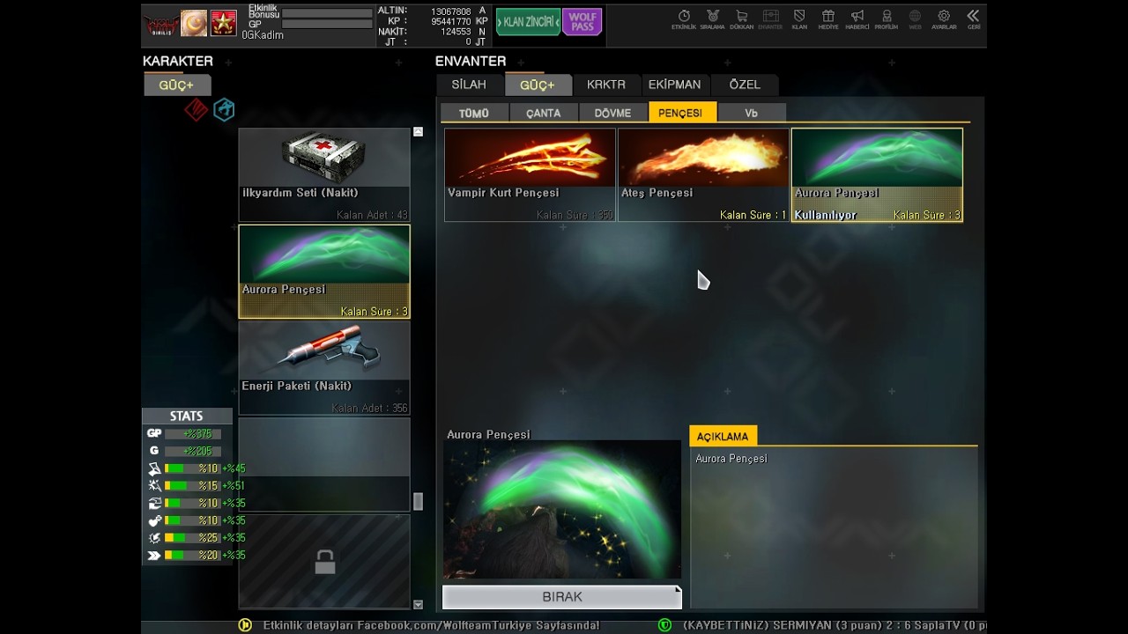Screen dimensions: 1128x634
Task: Filter by PENÇESİ sub-tab
Action: coord(681,113)
